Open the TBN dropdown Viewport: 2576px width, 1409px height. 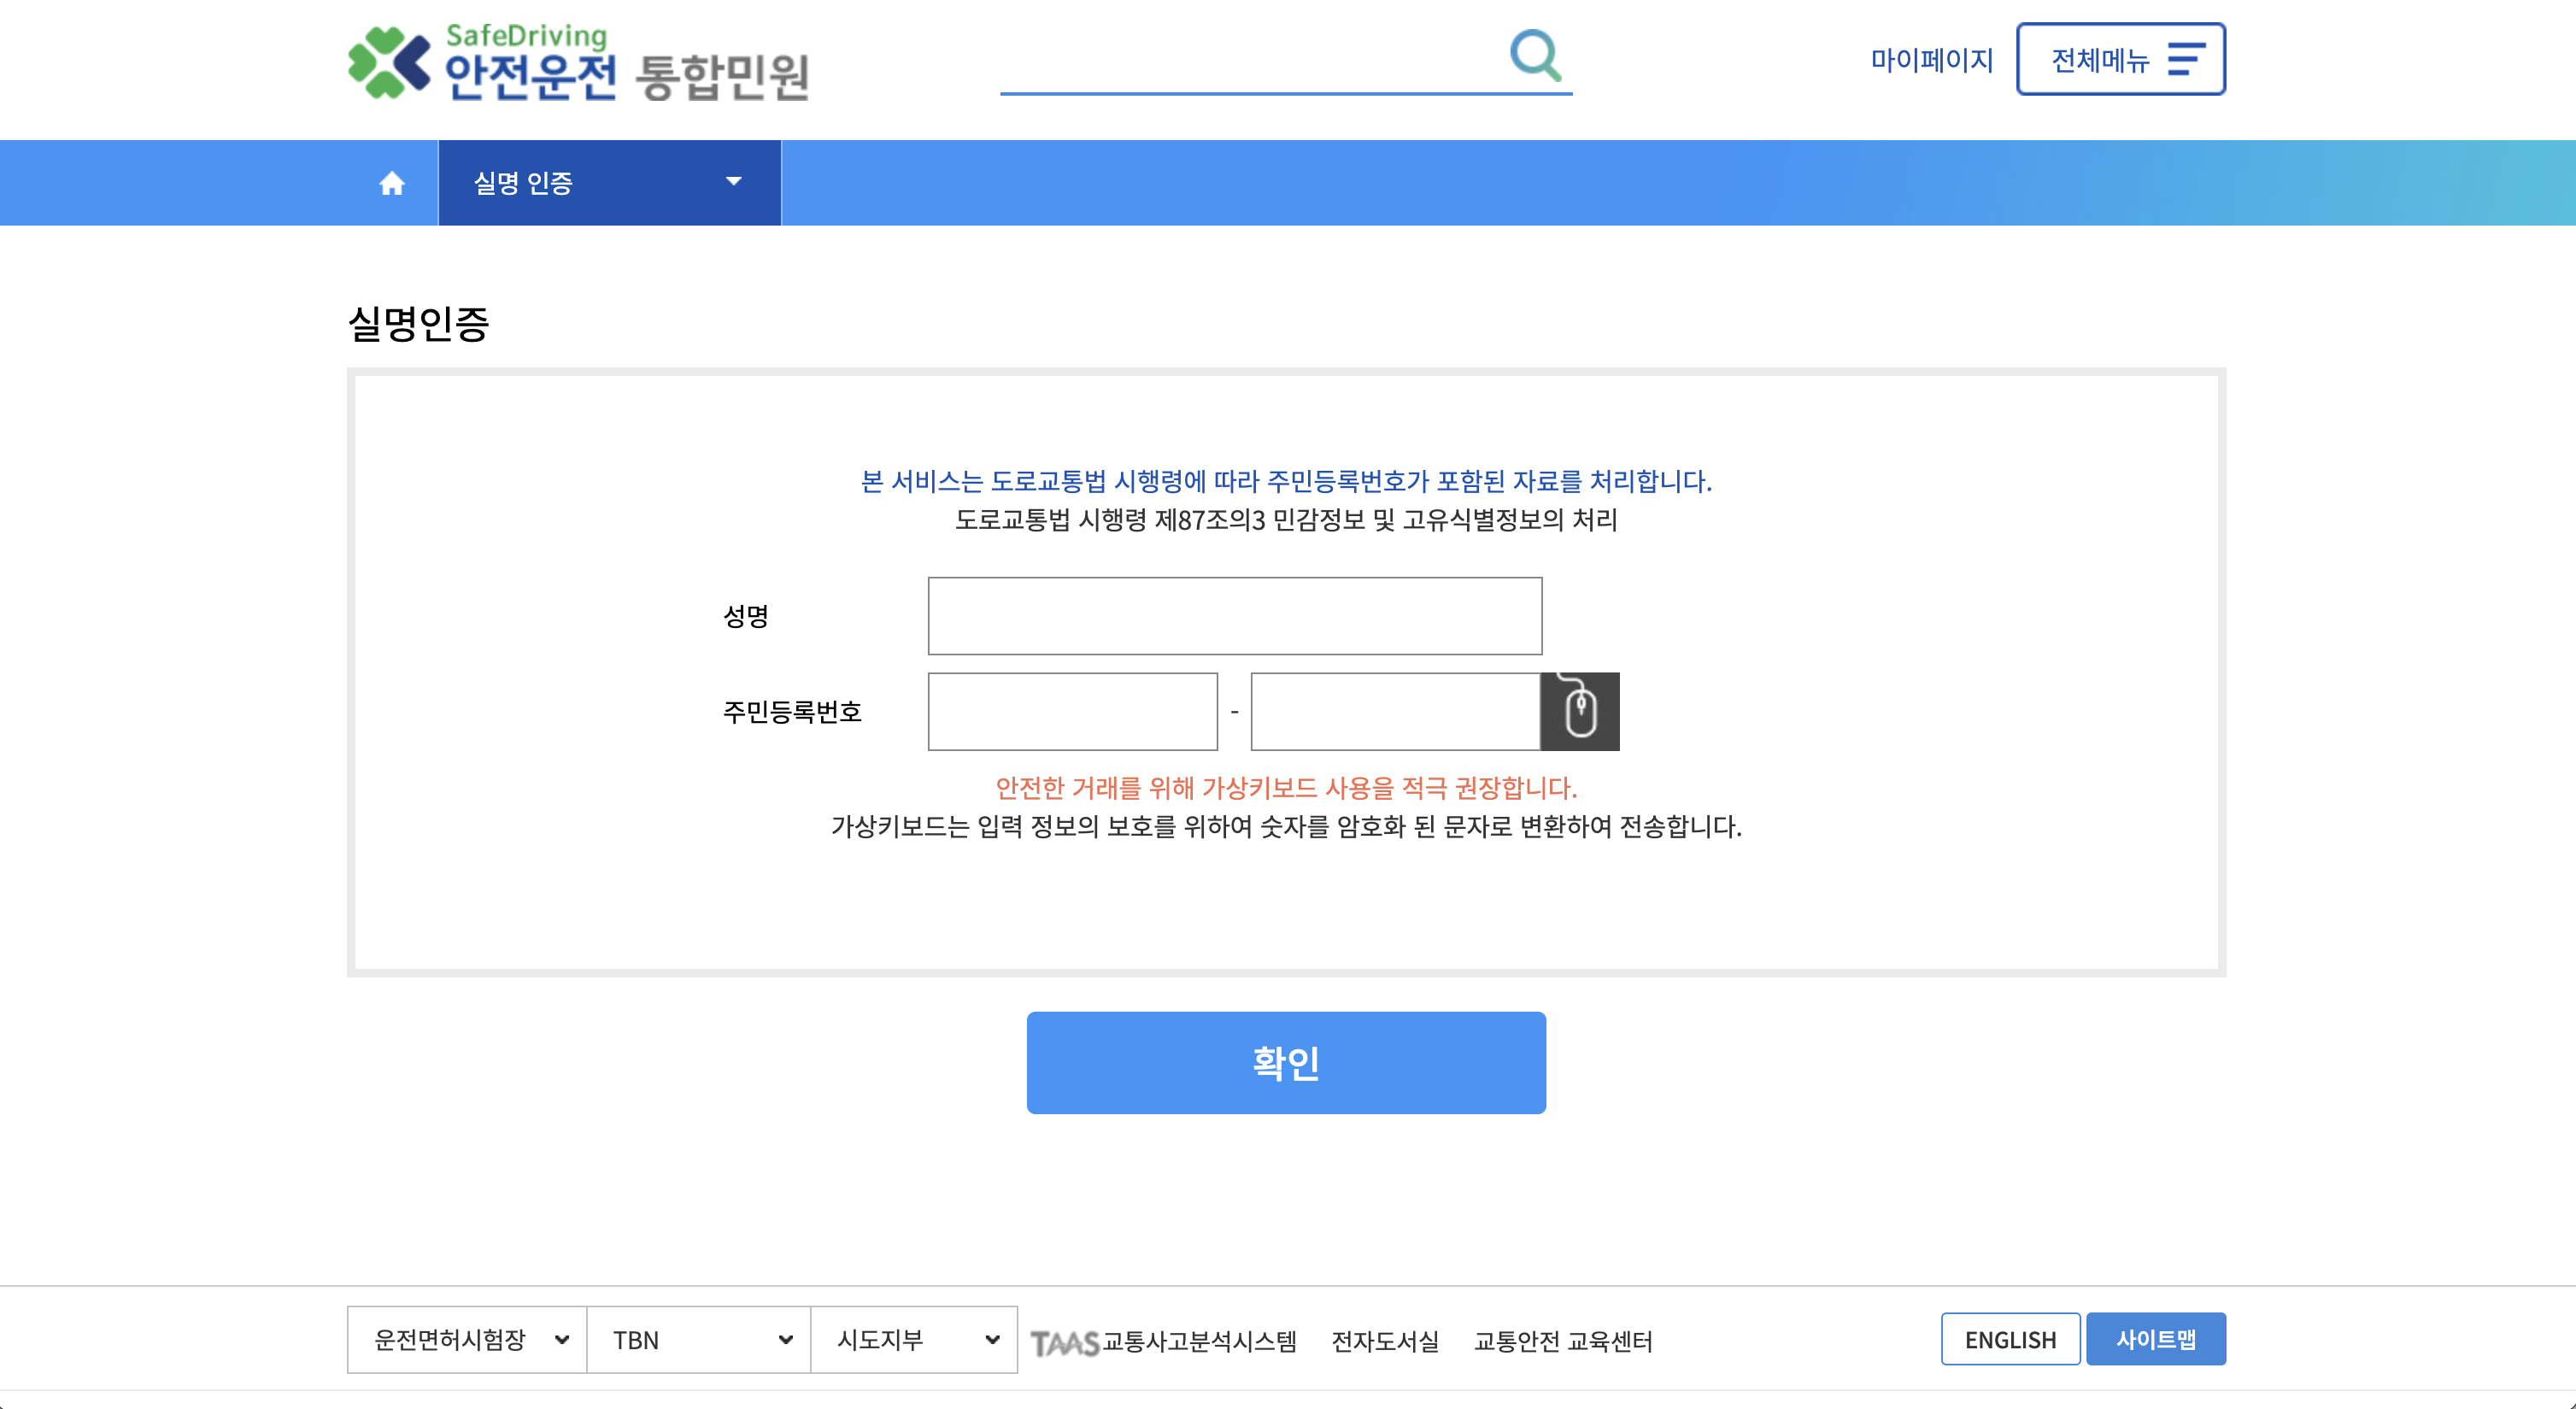698,1339
